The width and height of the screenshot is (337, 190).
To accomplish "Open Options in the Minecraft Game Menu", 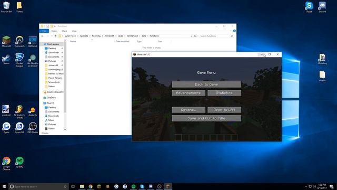I will [x=189, y=110].
